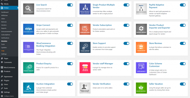Turn off PayPal Adaptive Payment switch
Viewport: 190px width, 98px height.
point(183,5)
